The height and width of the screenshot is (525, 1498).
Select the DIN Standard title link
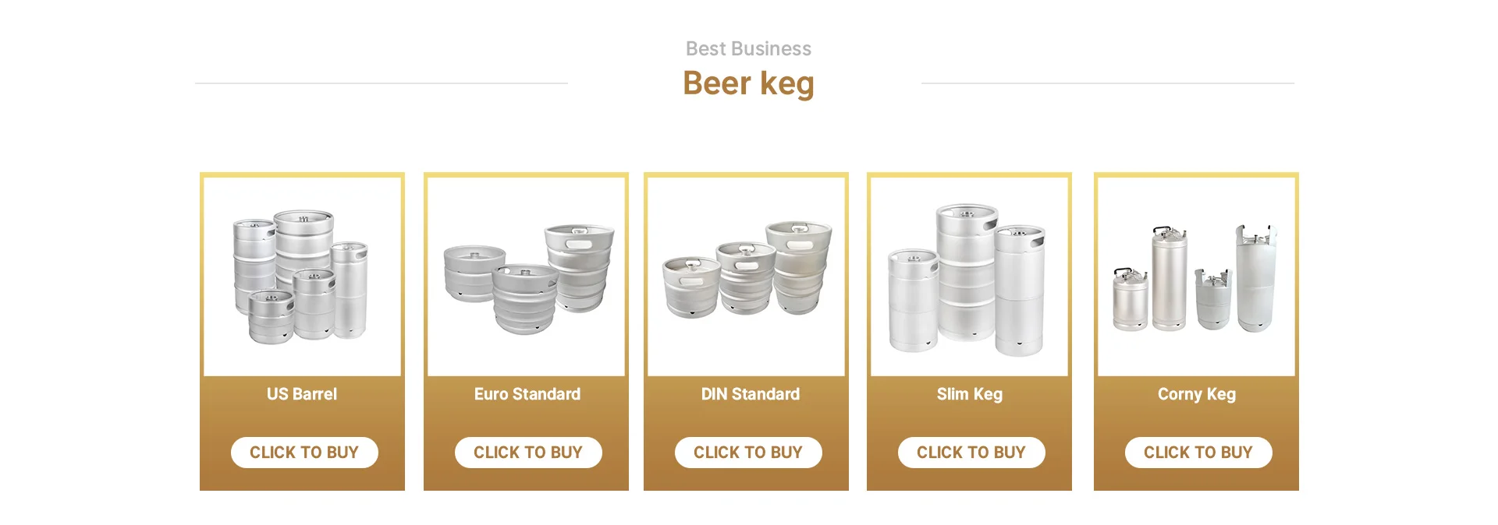click(x=748, y=394)
